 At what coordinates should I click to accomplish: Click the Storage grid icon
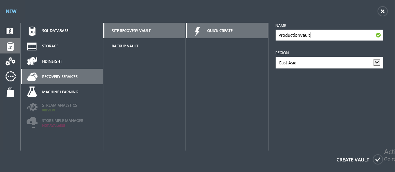(32, 46)
